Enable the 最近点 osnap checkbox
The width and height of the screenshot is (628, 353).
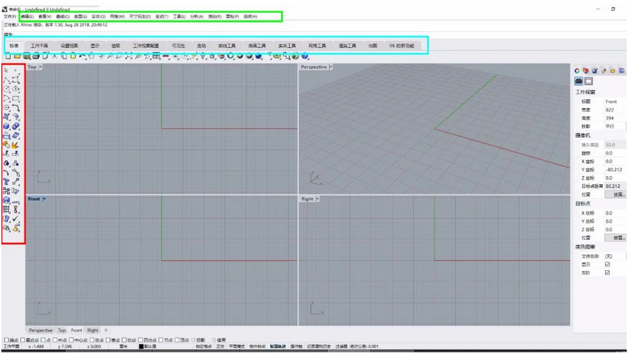23,340
